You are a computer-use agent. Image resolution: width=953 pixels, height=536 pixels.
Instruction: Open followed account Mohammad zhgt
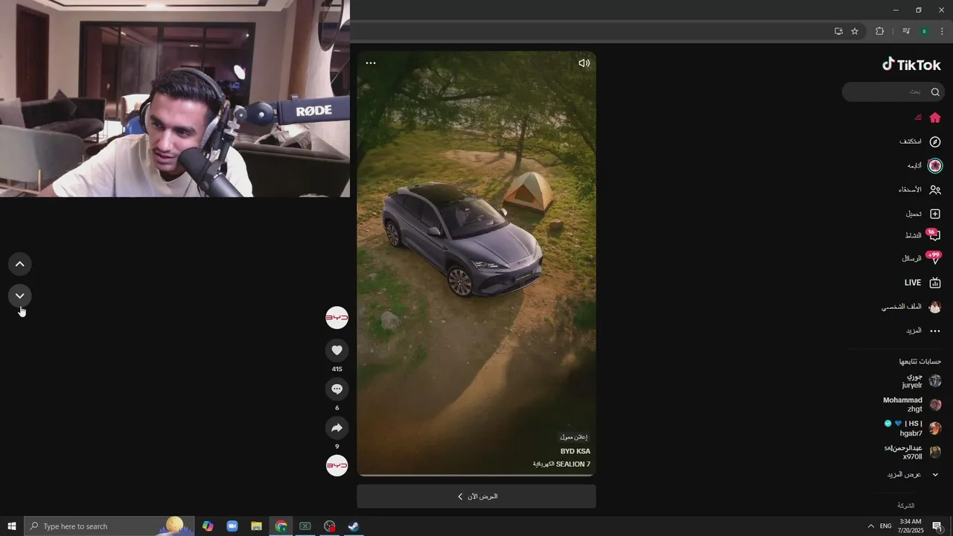tap(912, 404)
